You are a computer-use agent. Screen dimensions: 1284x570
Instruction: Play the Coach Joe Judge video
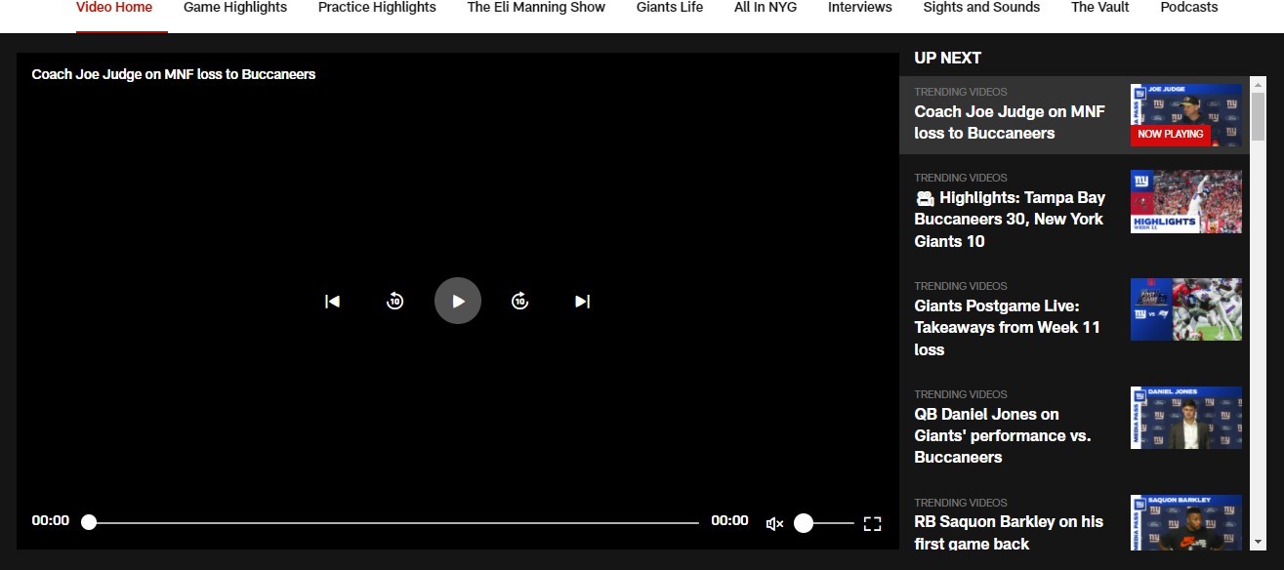tap(458, 301)
